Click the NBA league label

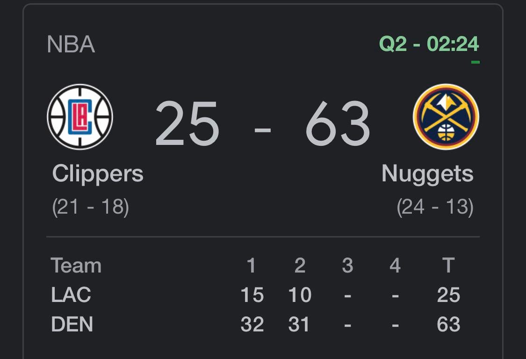point(71,45)
